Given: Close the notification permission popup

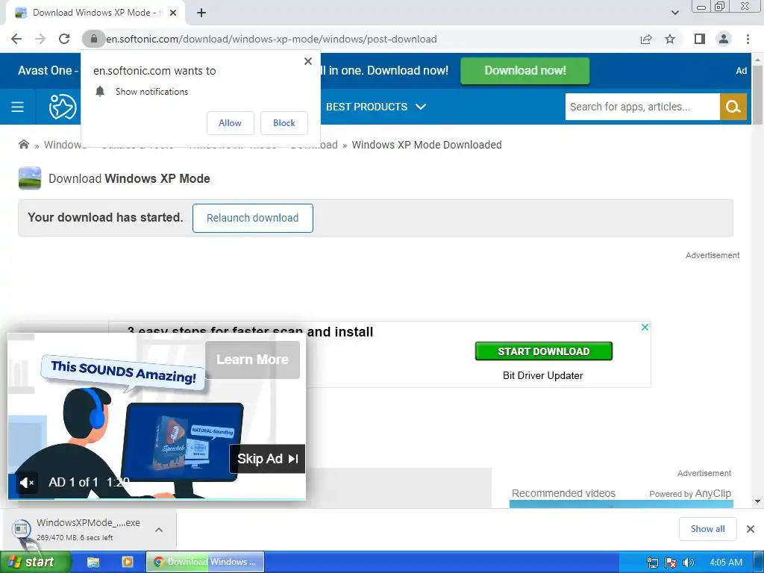Looking at the screenshot, I should [x=308, y=61].
